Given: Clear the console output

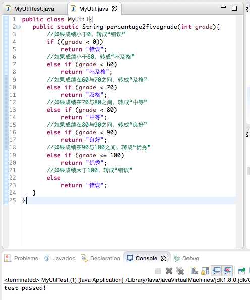Looking at the screenshot, I should click(194, 271).
